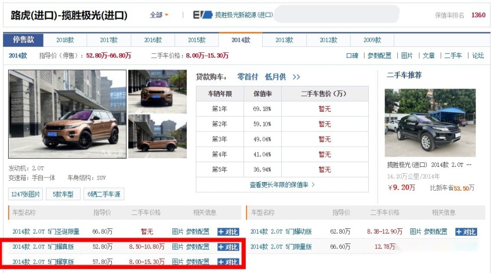
Task: Click the EV new energy icon
Action: (202, 15)
